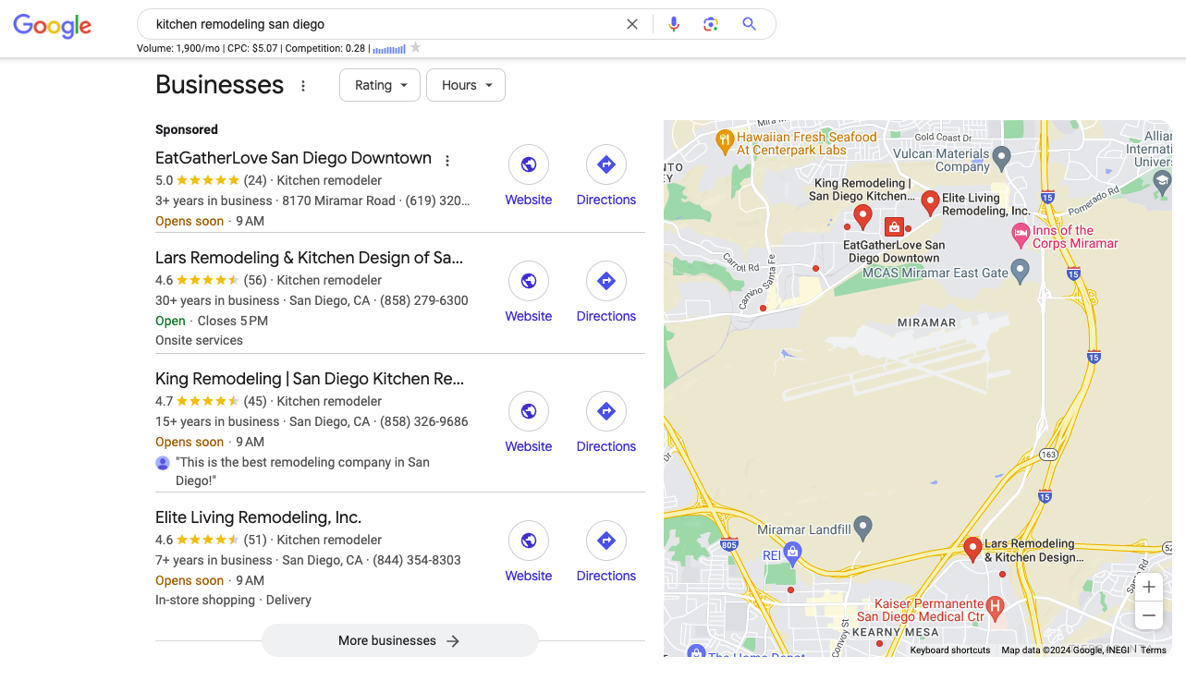
Task: Zoom out on the map with minus button
Action: pyautogui.click(x=1148, y=615)
